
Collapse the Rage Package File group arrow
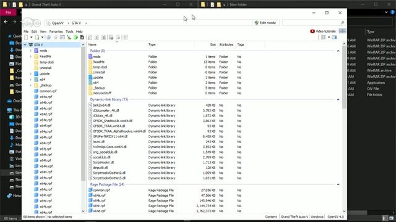(338, 184)
